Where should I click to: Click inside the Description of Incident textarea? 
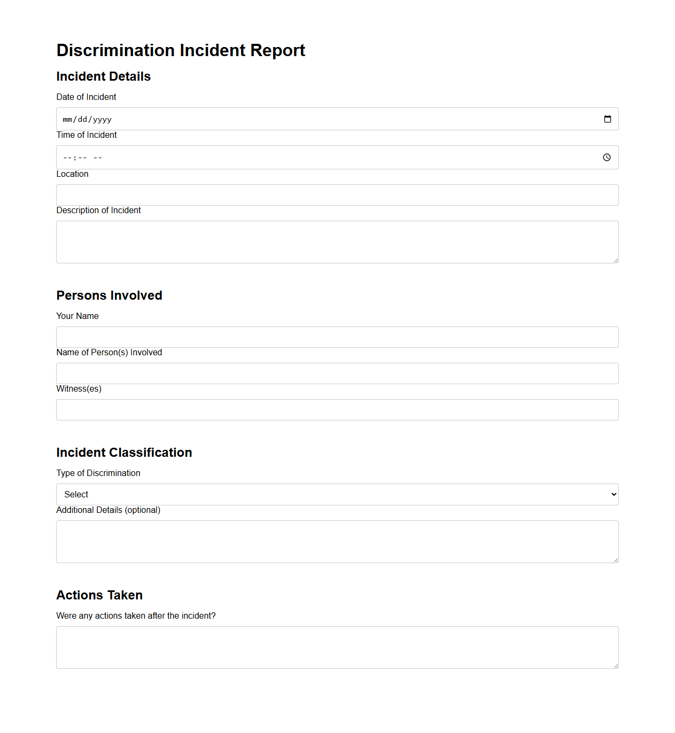(x=337, y=240)
